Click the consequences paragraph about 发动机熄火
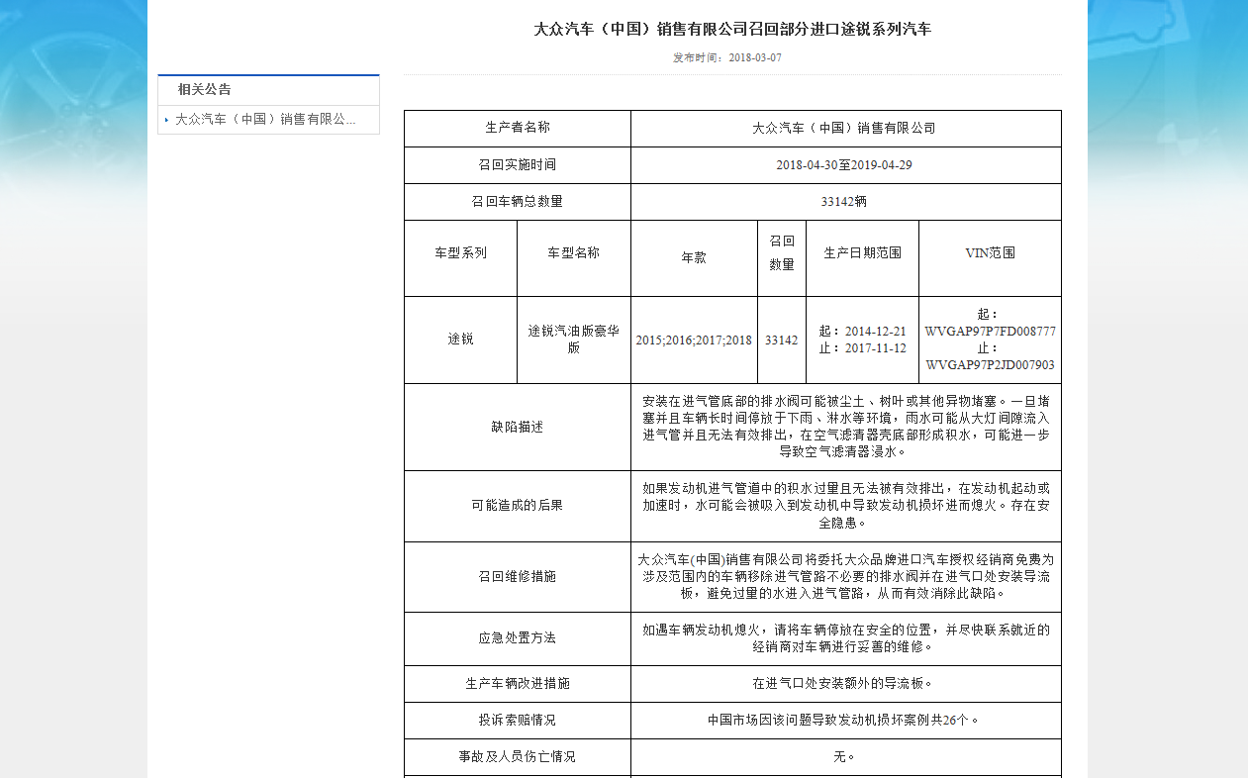This screenshot has width=1248, height=778. point(846,505)
